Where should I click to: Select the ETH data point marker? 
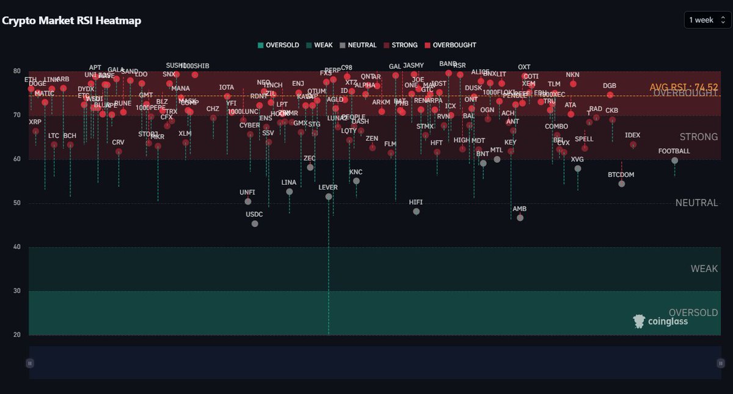click(31, 87)
